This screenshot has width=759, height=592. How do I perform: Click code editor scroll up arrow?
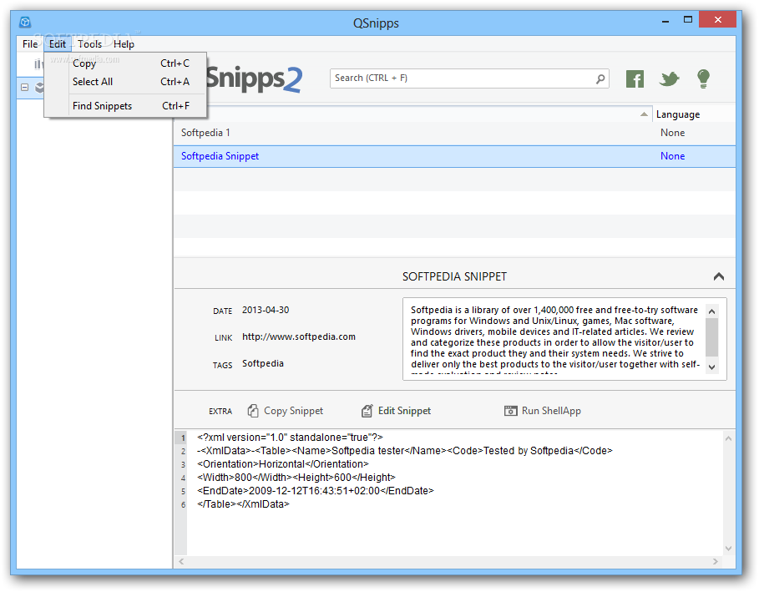click(x=728, y=438)
